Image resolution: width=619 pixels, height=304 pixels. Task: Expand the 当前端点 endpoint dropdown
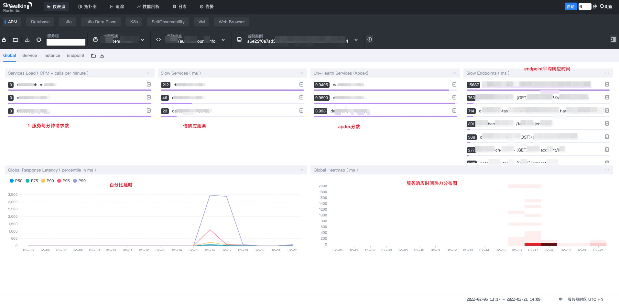(x=223, y=40)
